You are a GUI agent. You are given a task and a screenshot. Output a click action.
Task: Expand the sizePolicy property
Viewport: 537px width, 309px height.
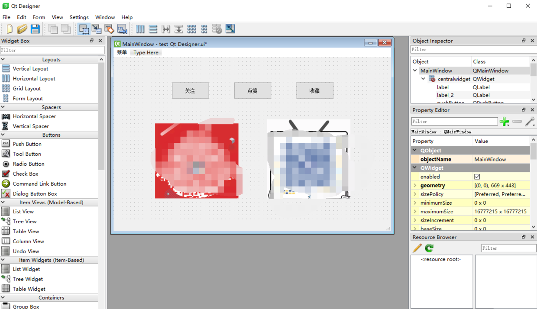(415, 194)
